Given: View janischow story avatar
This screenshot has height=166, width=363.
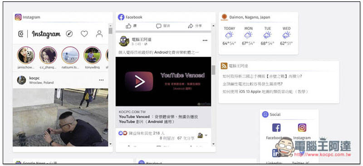Looking at the screenshot, I should (26, 55).
